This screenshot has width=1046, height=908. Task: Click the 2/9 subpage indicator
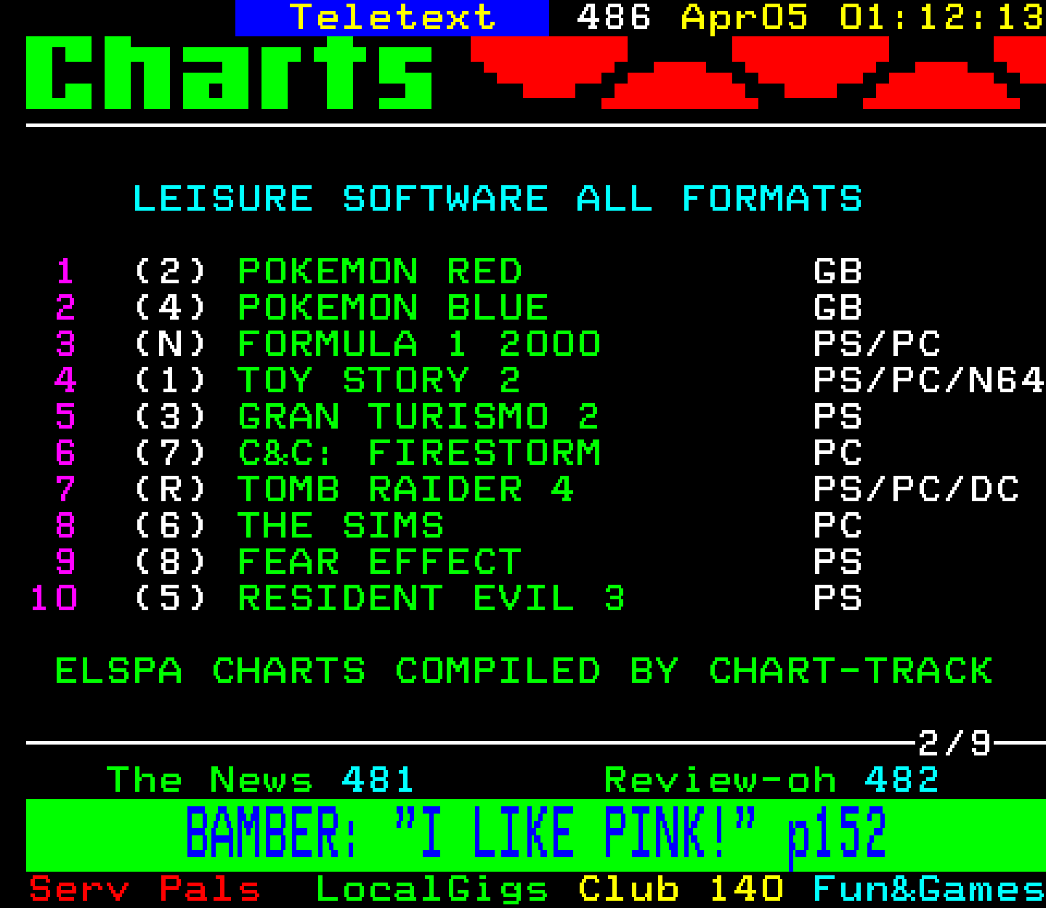coord(954,743)
